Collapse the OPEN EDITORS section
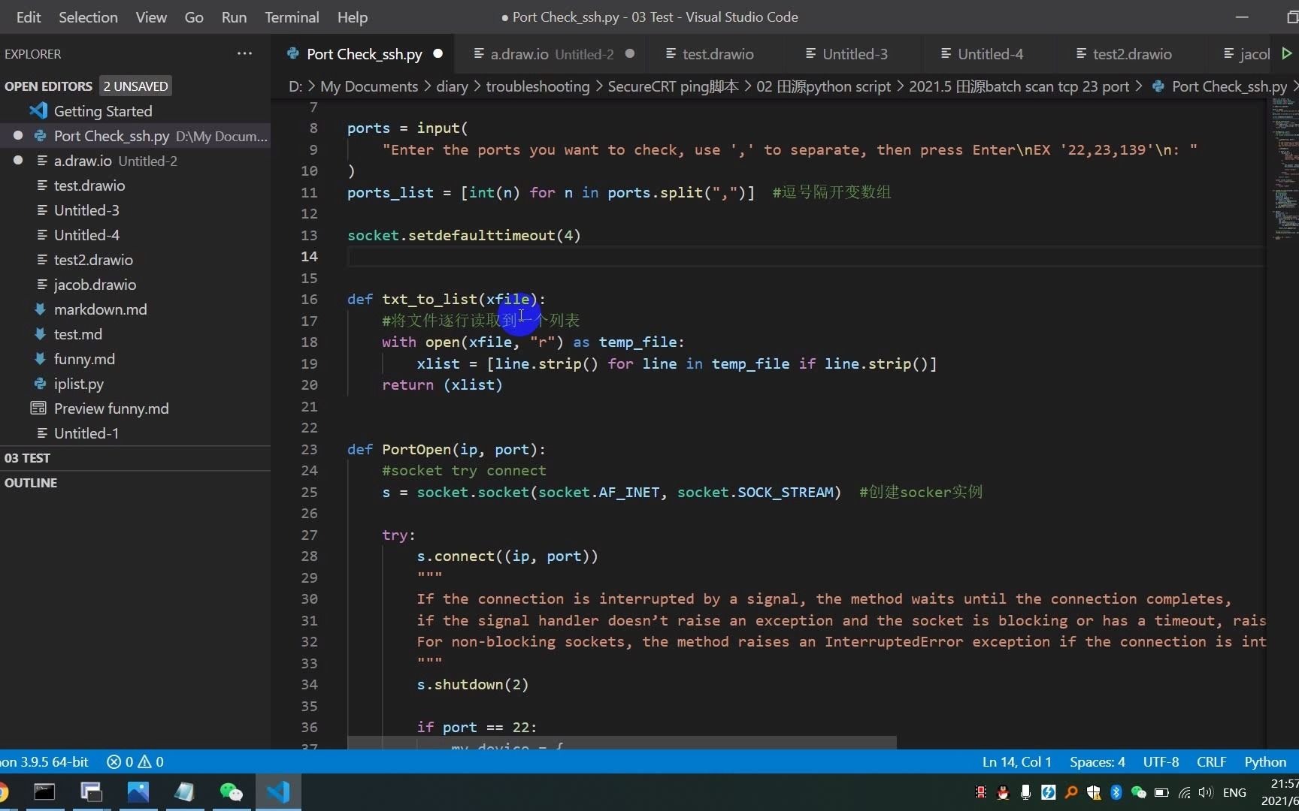Image resolution: width=1299 pixels, height=811 pixels. pyautogui.click(x=48, y=86)
